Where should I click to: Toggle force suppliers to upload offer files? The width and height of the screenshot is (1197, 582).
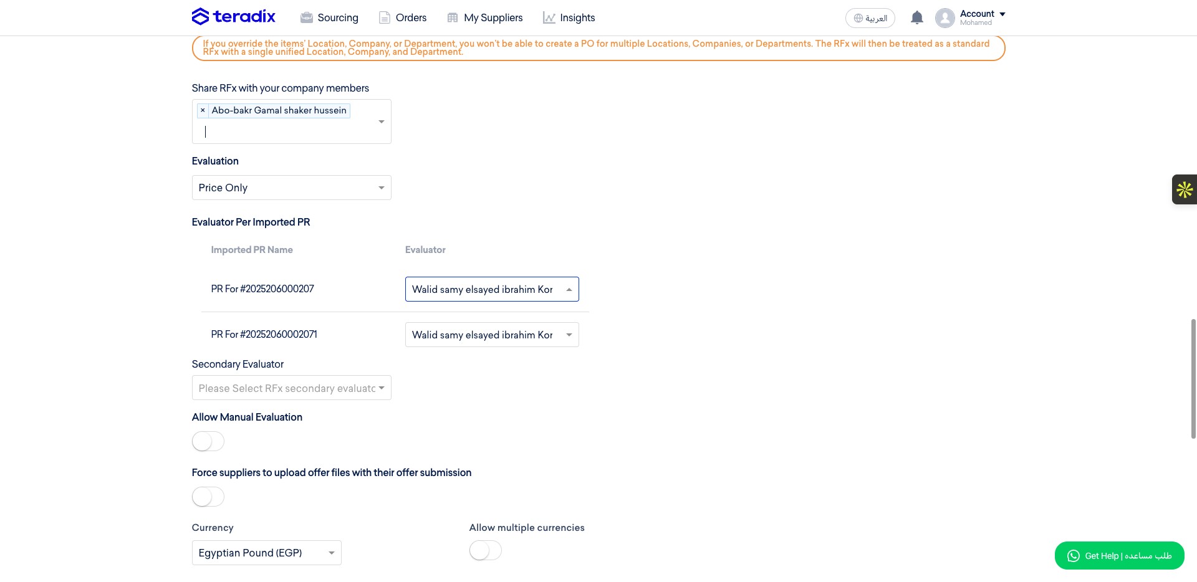coord(208,497)
